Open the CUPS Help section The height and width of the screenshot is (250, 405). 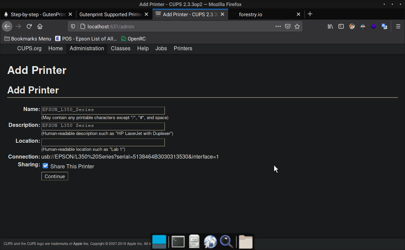tap(143, 49)
